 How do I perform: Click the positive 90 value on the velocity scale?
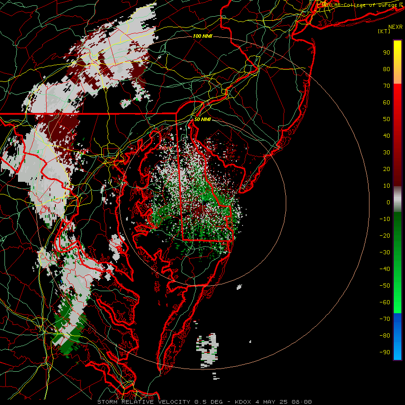(387, 53)
